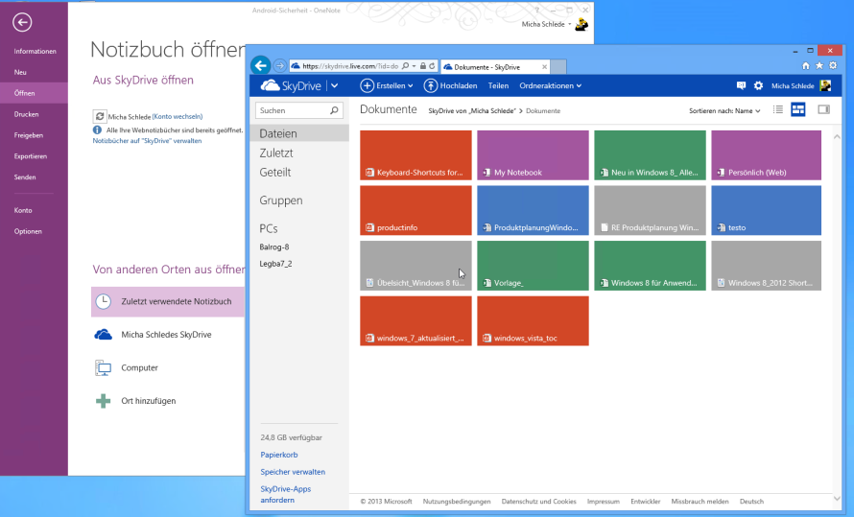Click the browser forward arrow button
This screenshot has width=854, height=517.
click(279, 66)
